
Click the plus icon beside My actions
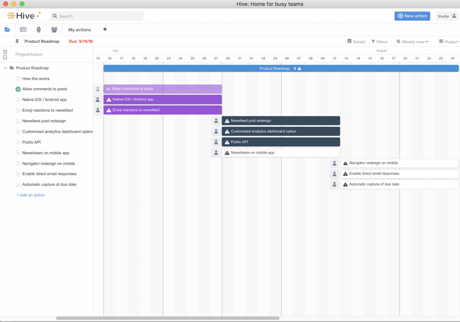[x=105, y=30]
